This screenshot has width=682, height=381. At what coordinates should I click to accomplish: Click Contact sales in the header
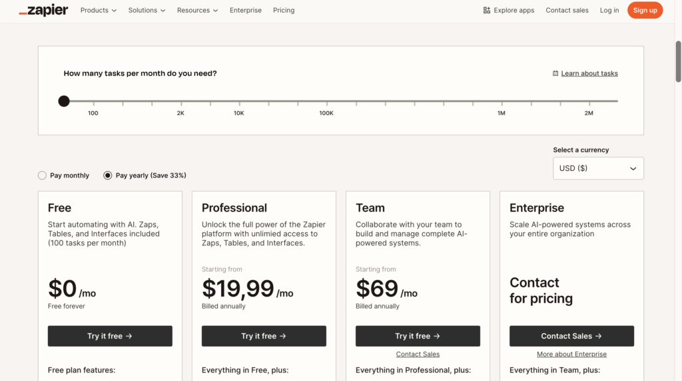click(567, 11)
